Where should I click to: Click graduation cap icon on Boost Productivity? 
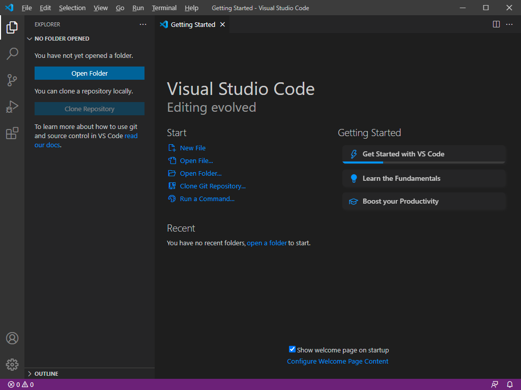[353, 201]
